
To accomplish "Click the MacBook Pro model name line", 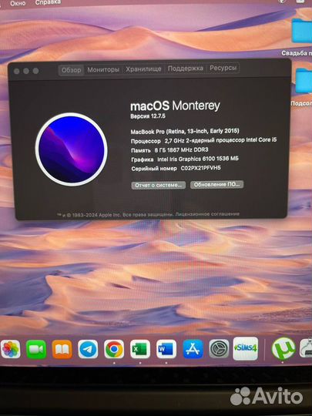I will coord(185,131).
